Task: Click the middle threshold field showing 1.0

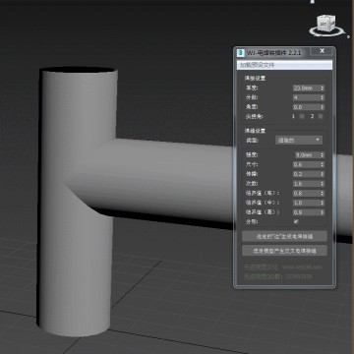Action: tap(307, 203)
